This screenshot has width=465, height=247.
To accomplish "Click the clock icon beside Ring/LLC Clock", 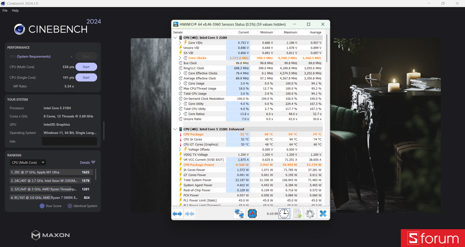I will point(181,68).
